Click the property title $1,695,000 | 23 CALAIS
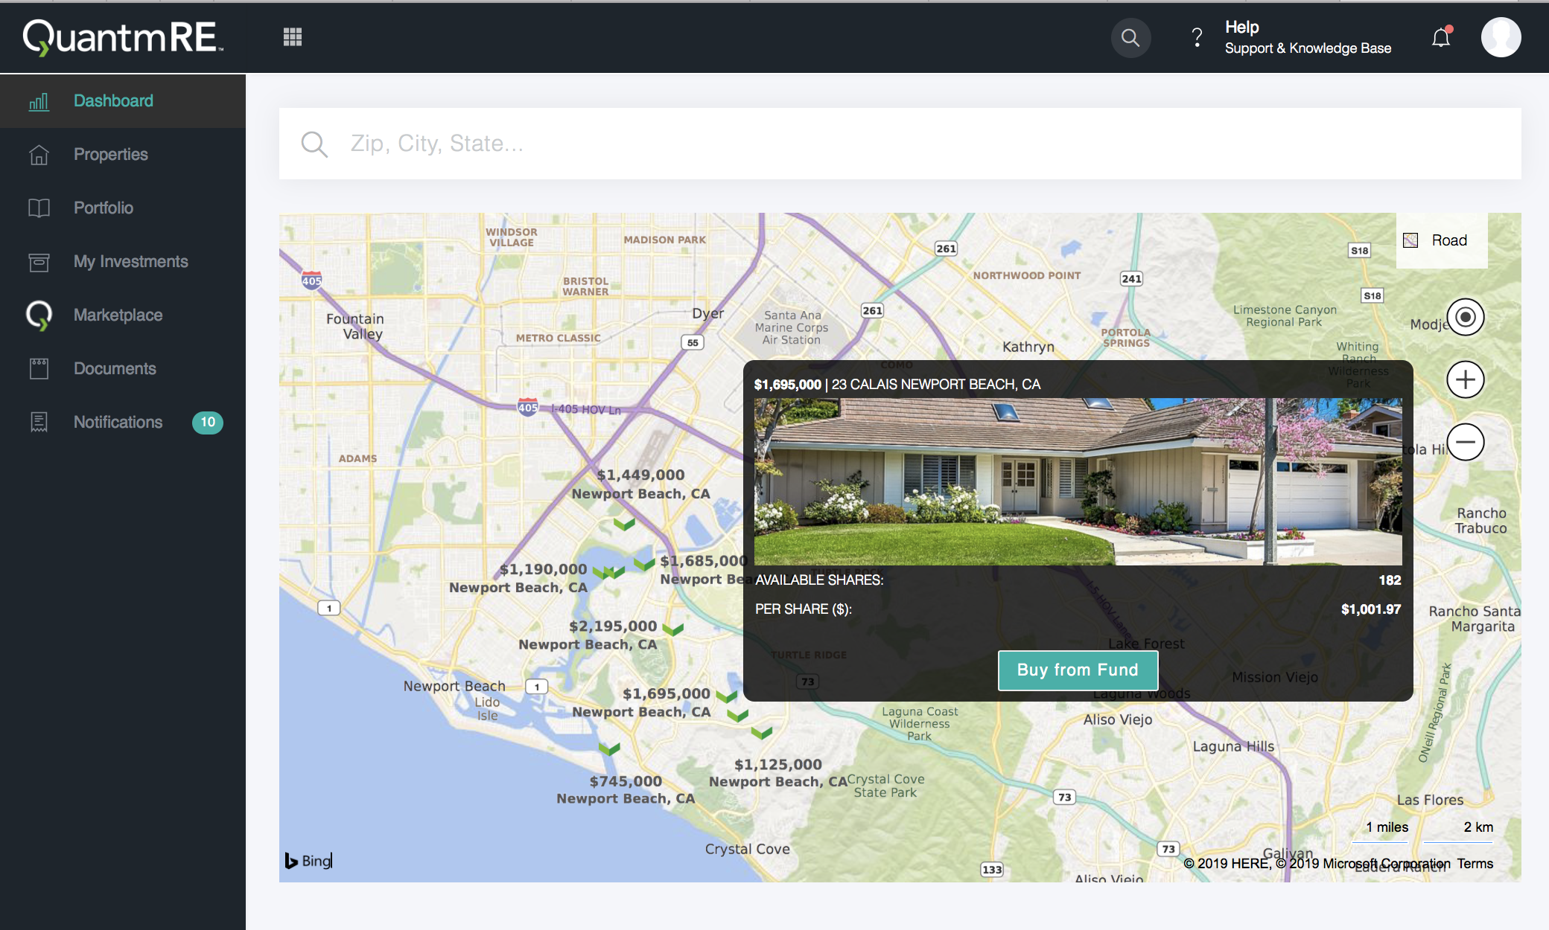The width and height of the screenshot is (1549, 930). coord(897,385)
